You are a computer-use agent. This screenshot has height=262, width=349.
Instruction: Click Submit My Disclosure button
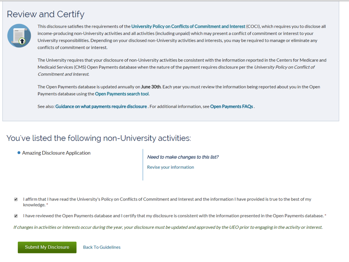47,247
